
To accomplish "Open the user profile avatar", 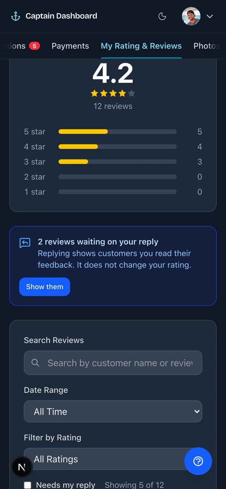I will [x=191, y=16].
